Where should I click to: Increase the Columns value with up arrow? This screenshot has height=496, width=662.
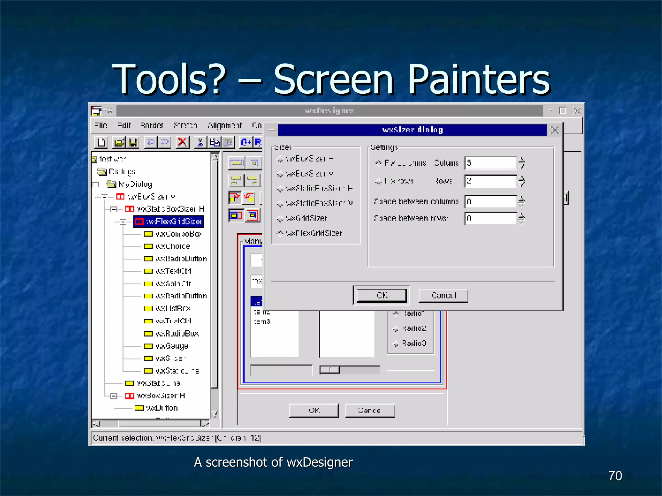pyautogui.click(x=521, y=160)
